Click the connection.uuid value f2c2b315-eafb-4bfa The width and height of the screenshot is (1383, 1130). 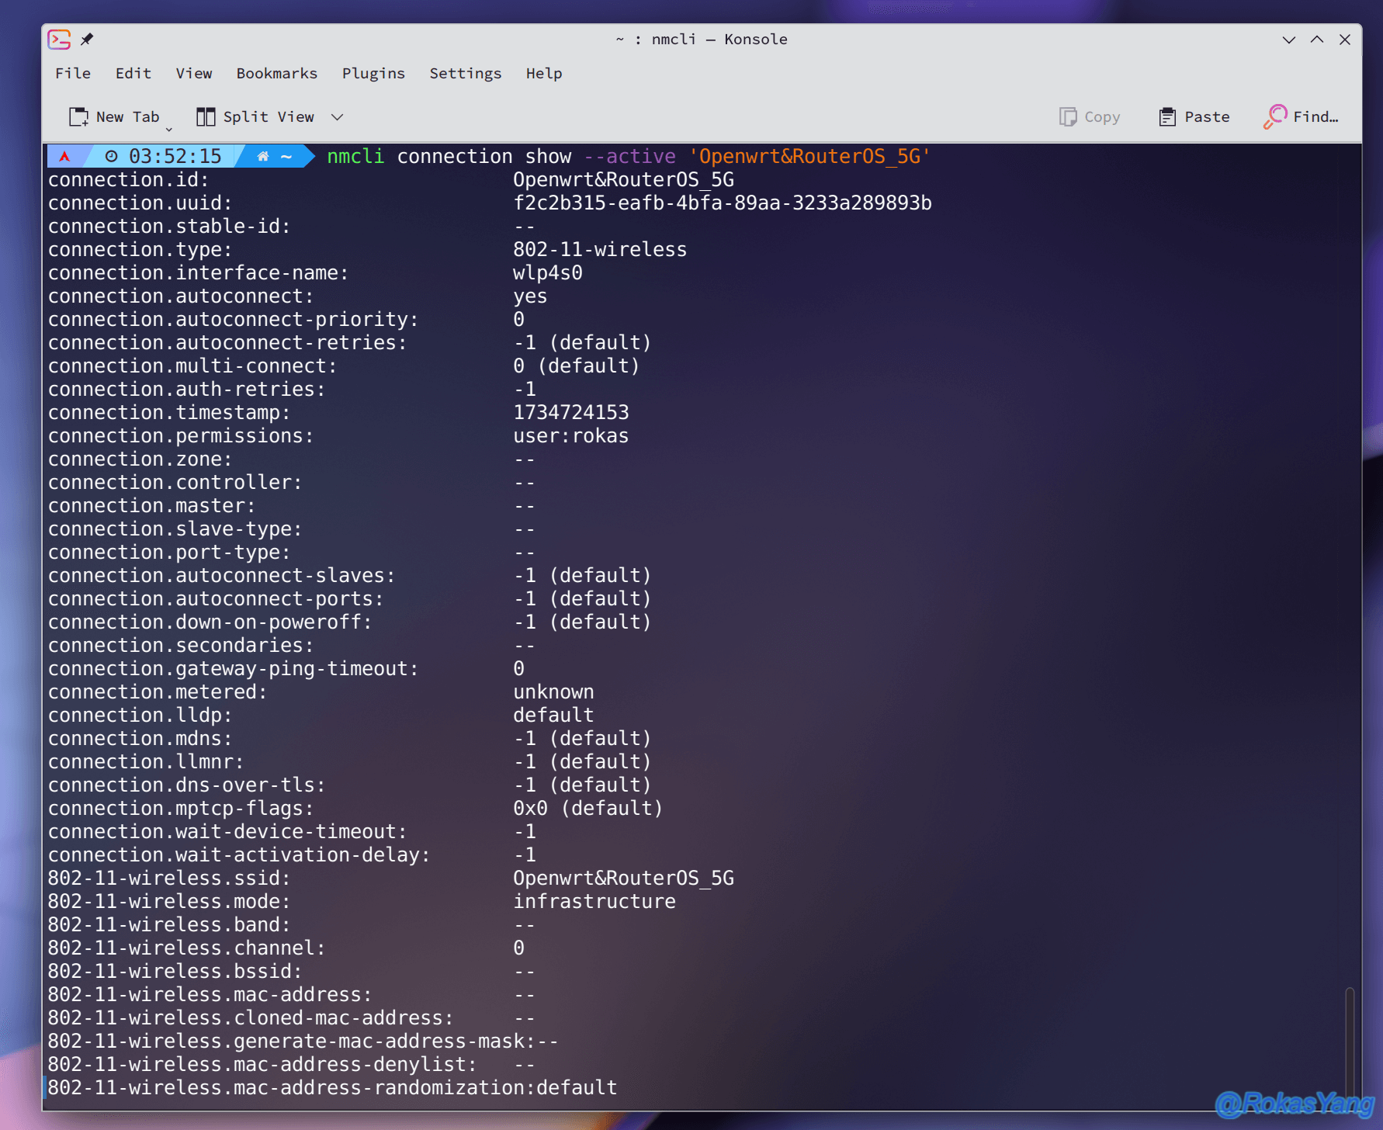click(723, 203)
